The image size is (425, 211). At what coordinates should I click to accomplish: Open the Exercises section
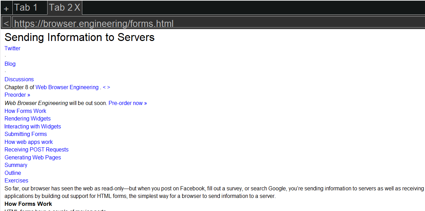16,180
